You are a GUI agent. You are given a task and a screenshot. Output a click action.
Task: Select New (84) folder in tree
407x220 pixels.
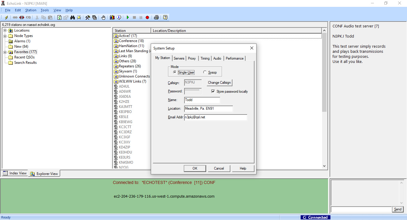click(x=21, y=47)
